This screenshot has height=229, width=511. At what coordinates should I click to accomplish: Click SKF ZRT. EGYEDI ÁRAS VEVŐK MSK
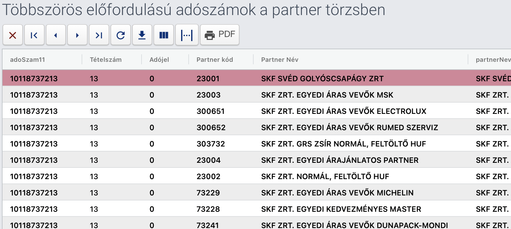327,95
